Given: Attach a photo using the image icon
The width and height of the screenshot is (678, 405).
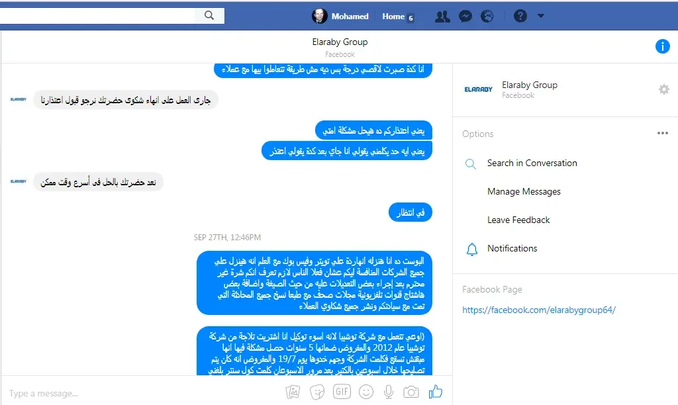Looking at the screenshot, I should (x=293, y=392).
